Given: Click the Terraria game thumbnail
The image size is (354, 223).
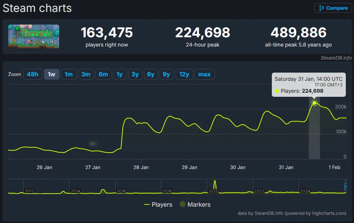Looking at the screenshot, I should [33, 36].
